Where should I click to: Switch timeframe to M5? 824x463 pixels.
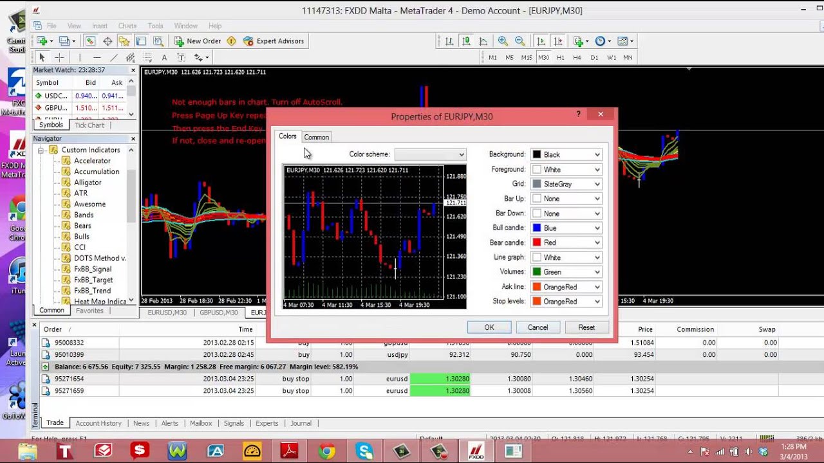(x=509, y=57)
